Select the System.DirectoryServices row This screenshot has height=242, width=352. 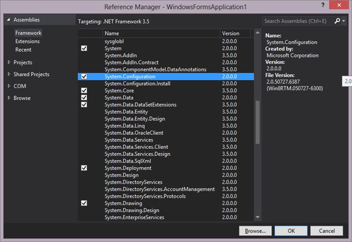(166, 182)
